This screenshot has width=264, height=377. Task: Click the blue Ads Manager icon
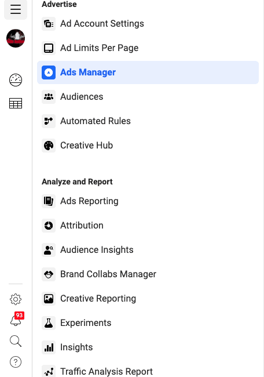tap(49, 72)
